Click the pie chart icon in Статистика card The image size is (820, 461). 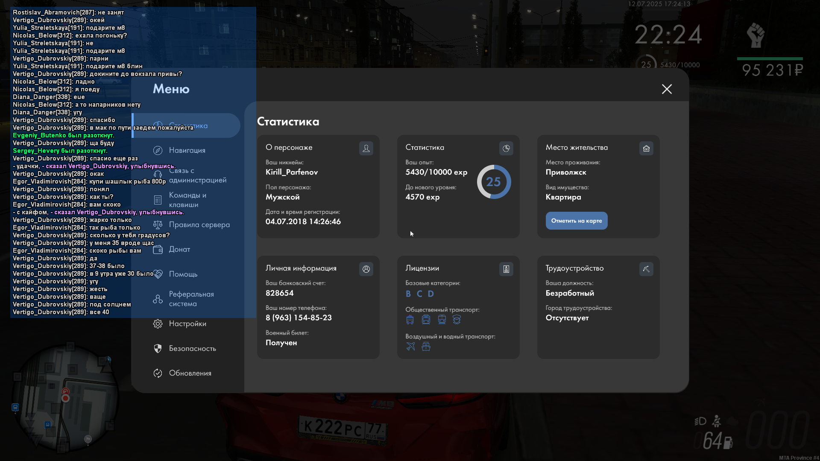(506, 148)
